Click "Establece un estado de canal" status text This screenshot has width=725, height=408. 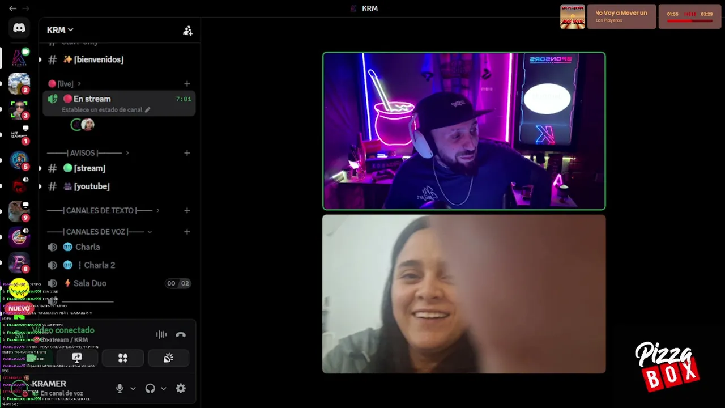coord(102,110)
